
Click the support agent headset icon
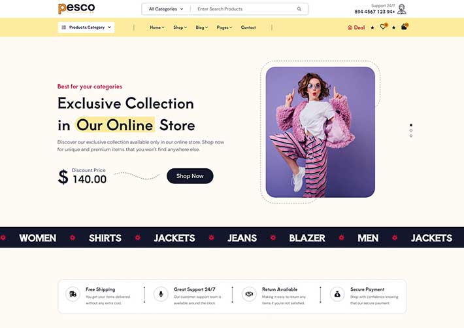402,9
